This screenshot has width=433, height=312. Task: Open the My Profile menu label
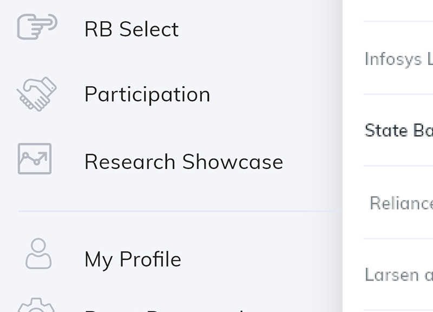pos(133,259)
